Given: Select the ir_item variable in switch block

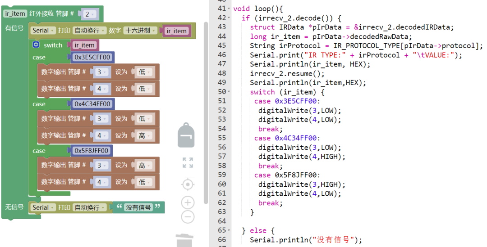Looking at the screenshot, I should tap(84, 45).
